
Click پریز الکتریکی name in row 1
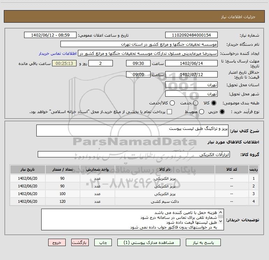coord(165,179)
